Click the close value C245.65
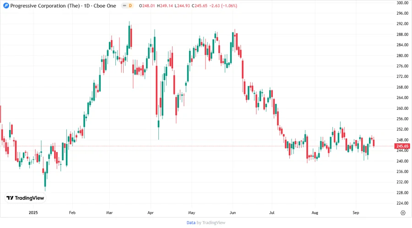412x228 pixels. (200, 6)
